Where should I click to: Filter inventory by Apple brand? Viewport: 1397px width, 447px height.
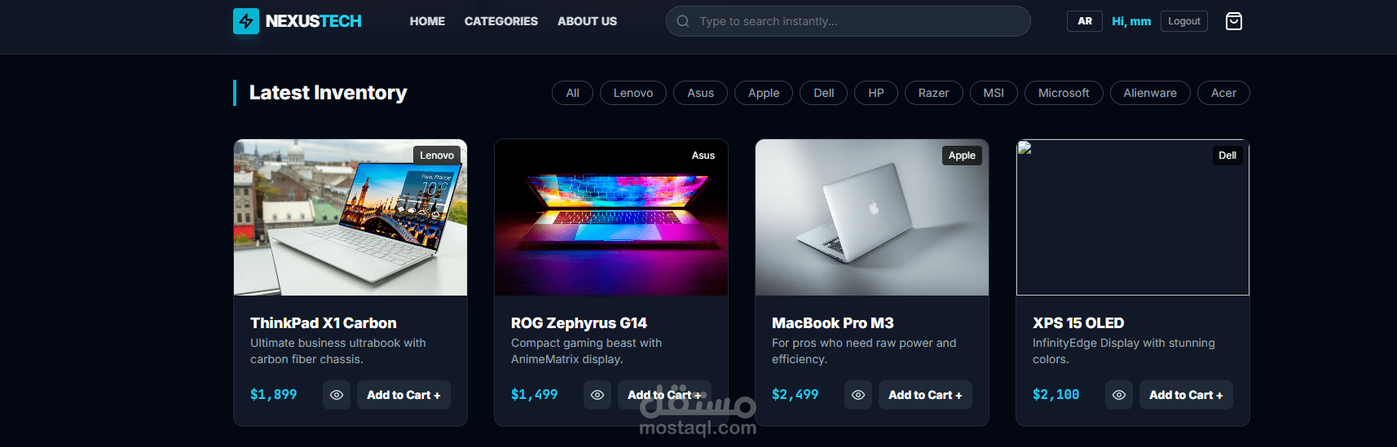[x=764, y=93]
